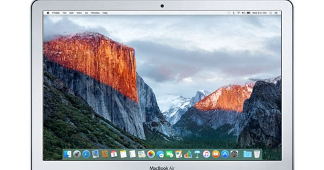Open Trash in the Dock
Viewport: 324px width, 170px height.
[257, 154]
